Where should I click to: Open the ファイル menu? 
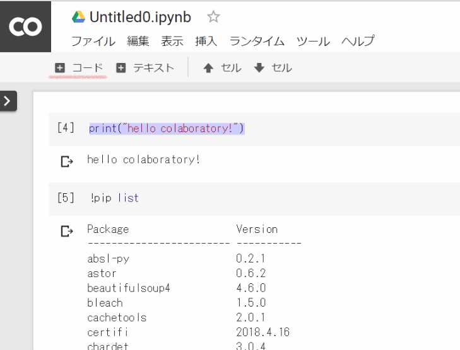point(93,42)
